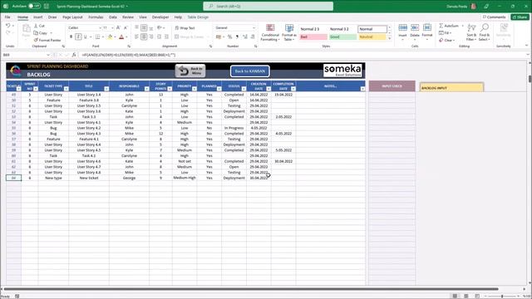Open the STATUS column filter dropdown
The image size is (532, 299).
pyautogui.click(x=244, y=89)
